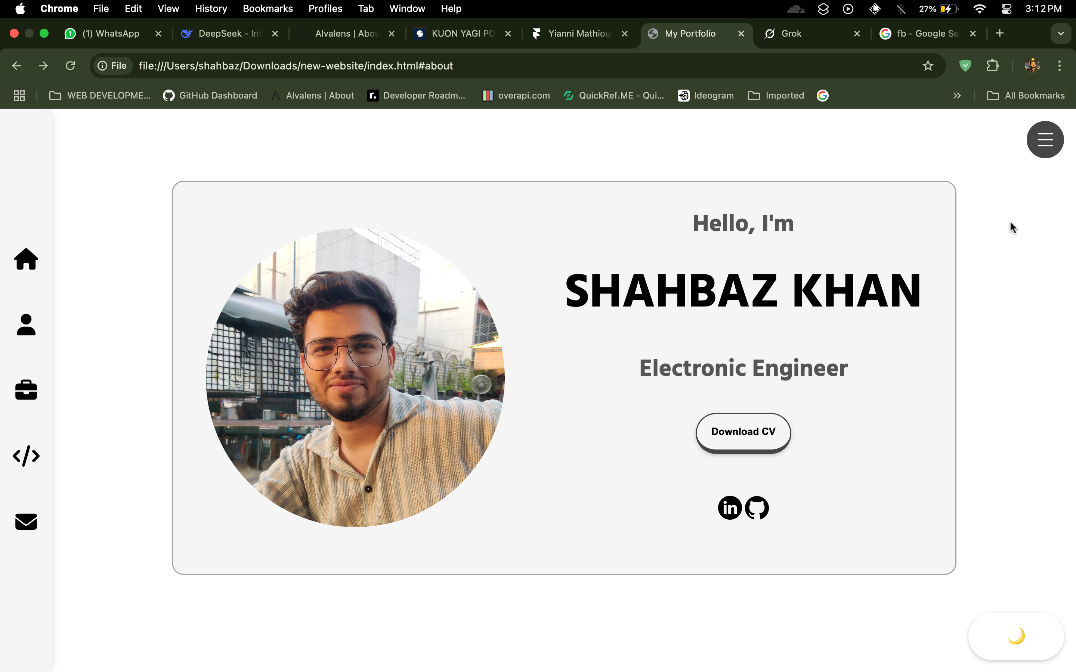Open the Apple menu
Screen dimensions: 1076x672
point(20,9)
